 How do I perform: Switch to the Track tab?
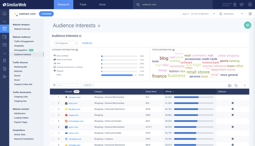pyautogui.click(x=83, y=4)
